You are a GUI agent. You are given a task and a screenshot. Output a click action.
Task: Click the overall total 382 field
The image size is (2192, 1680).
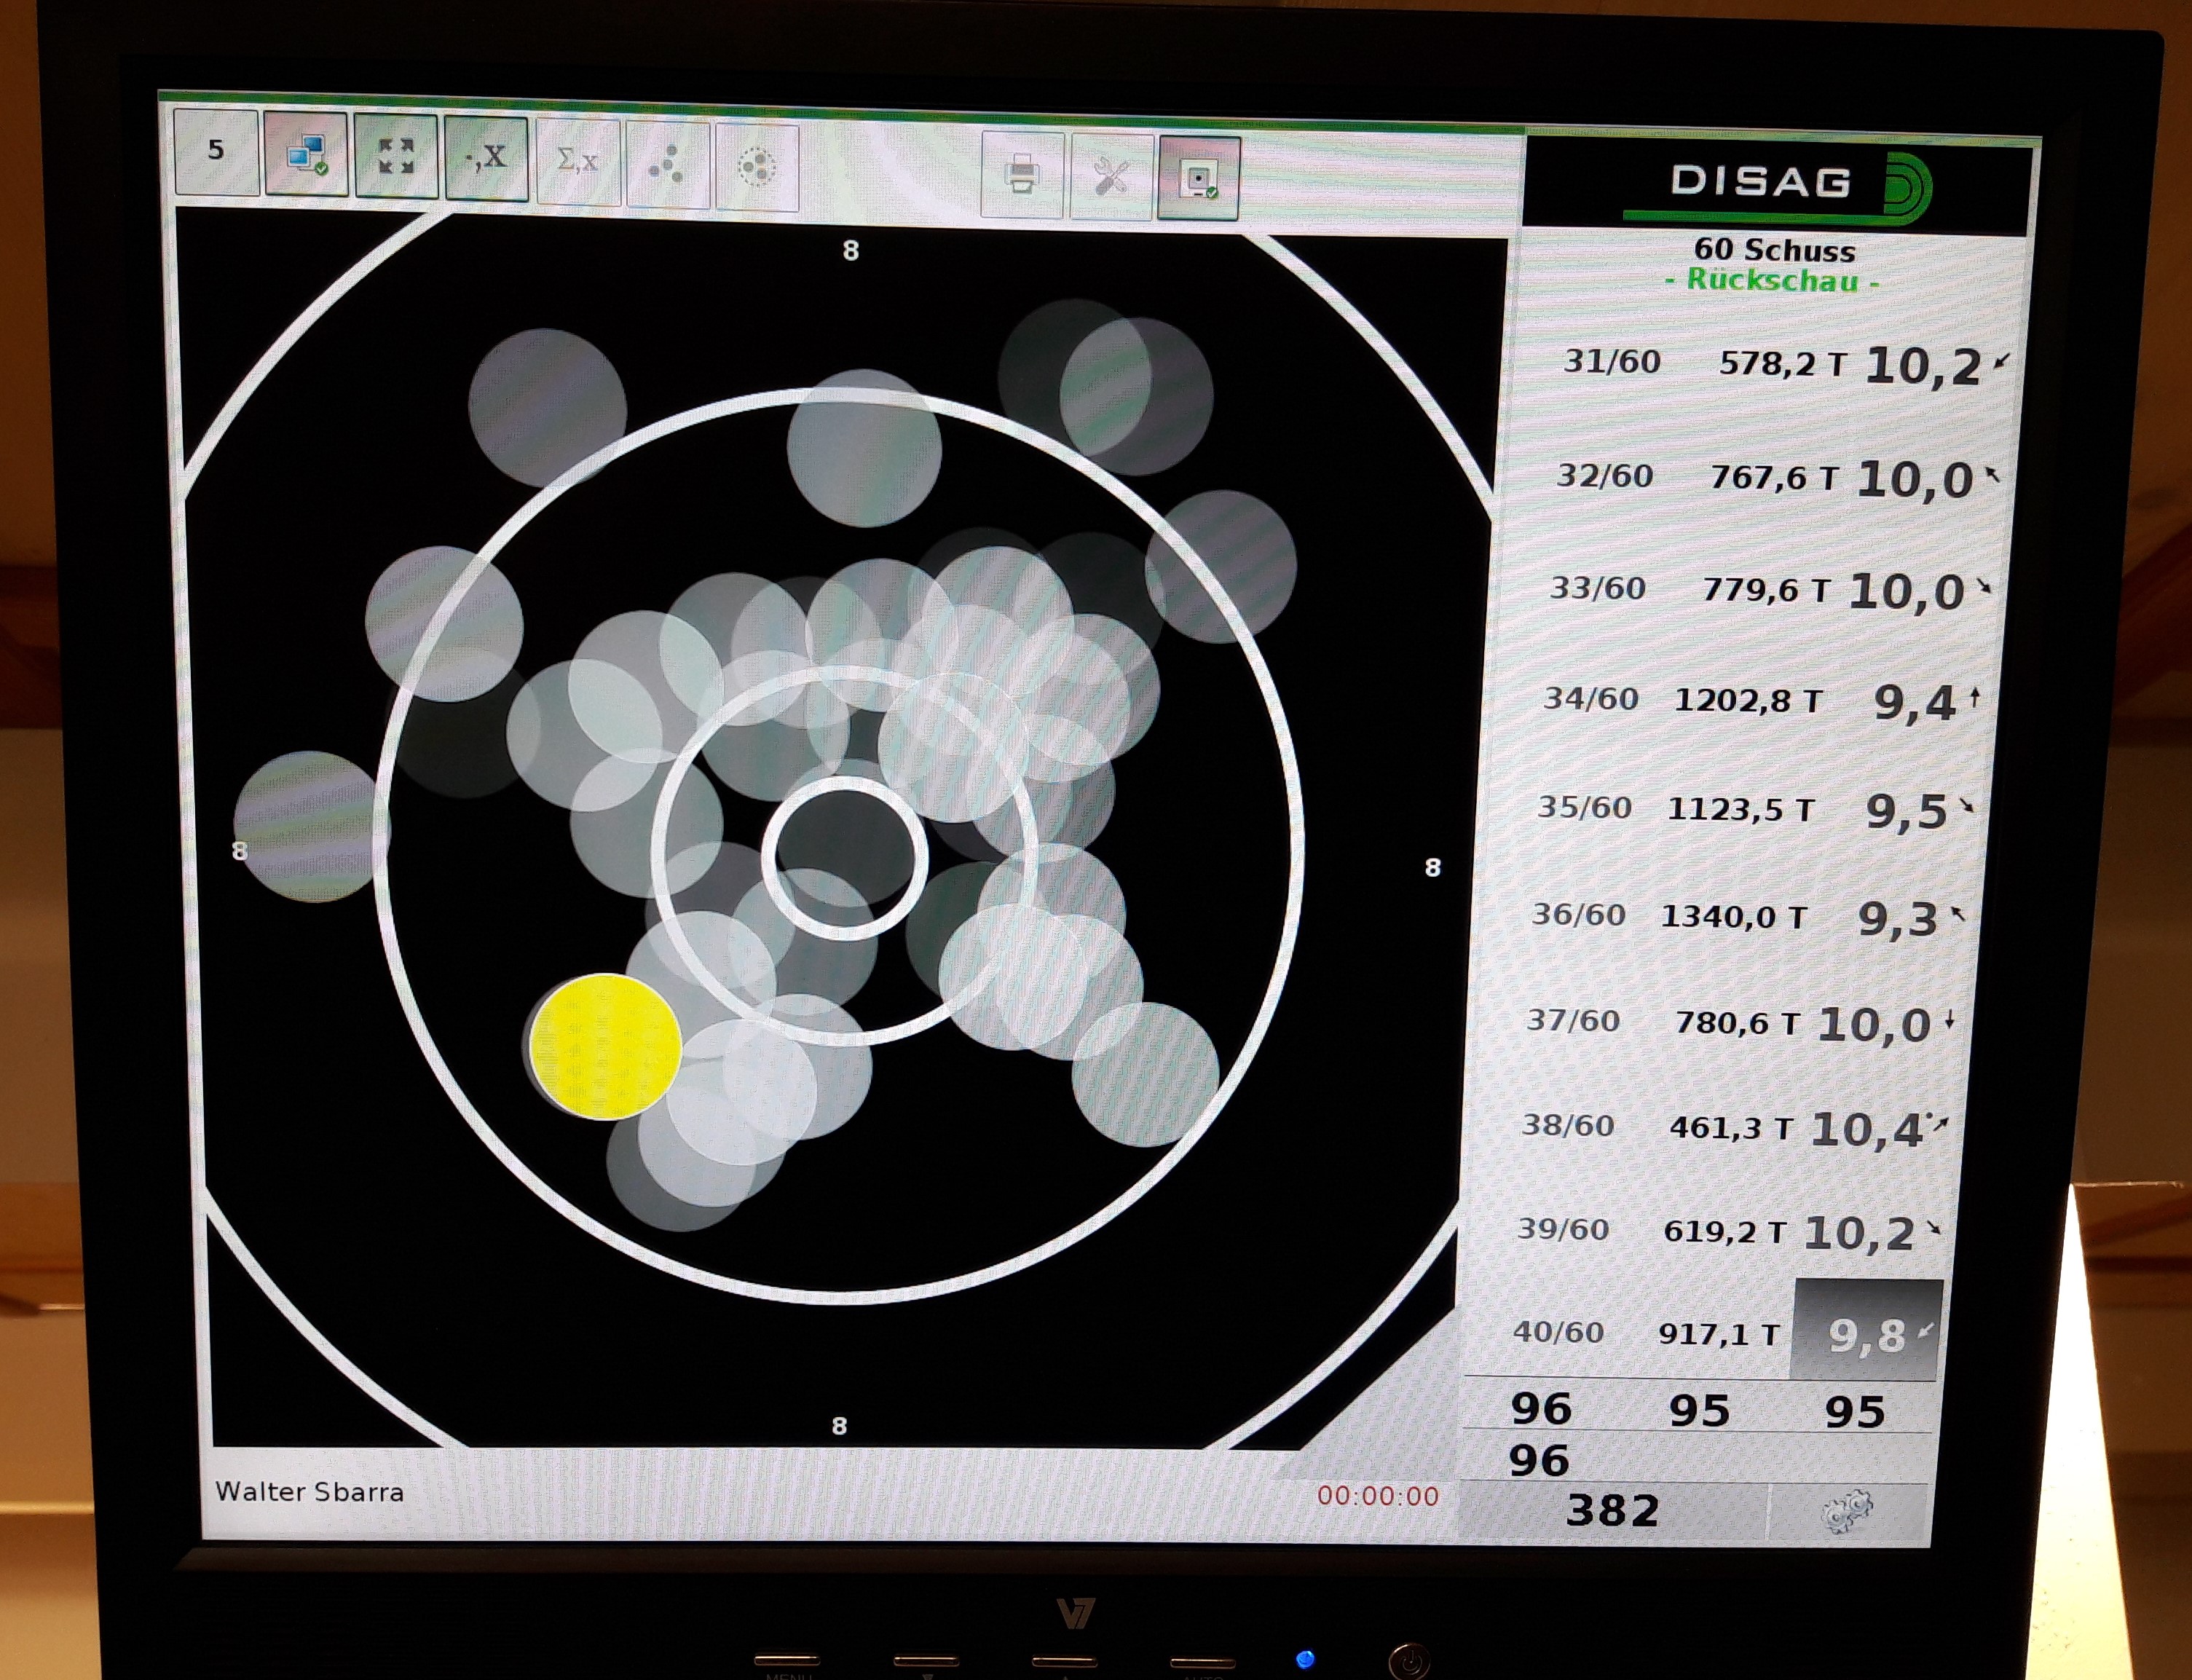(1612, 1510)
